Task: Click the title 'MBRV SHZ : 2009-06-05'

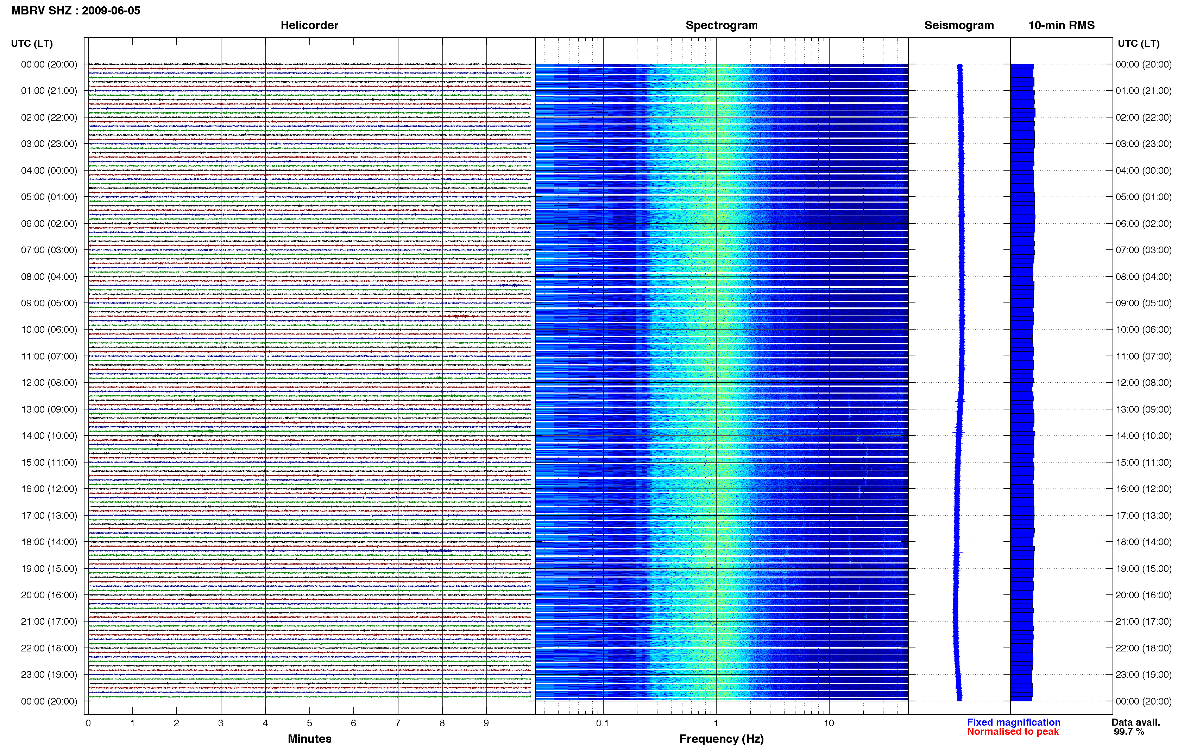Action: click(x=76, y=11)
